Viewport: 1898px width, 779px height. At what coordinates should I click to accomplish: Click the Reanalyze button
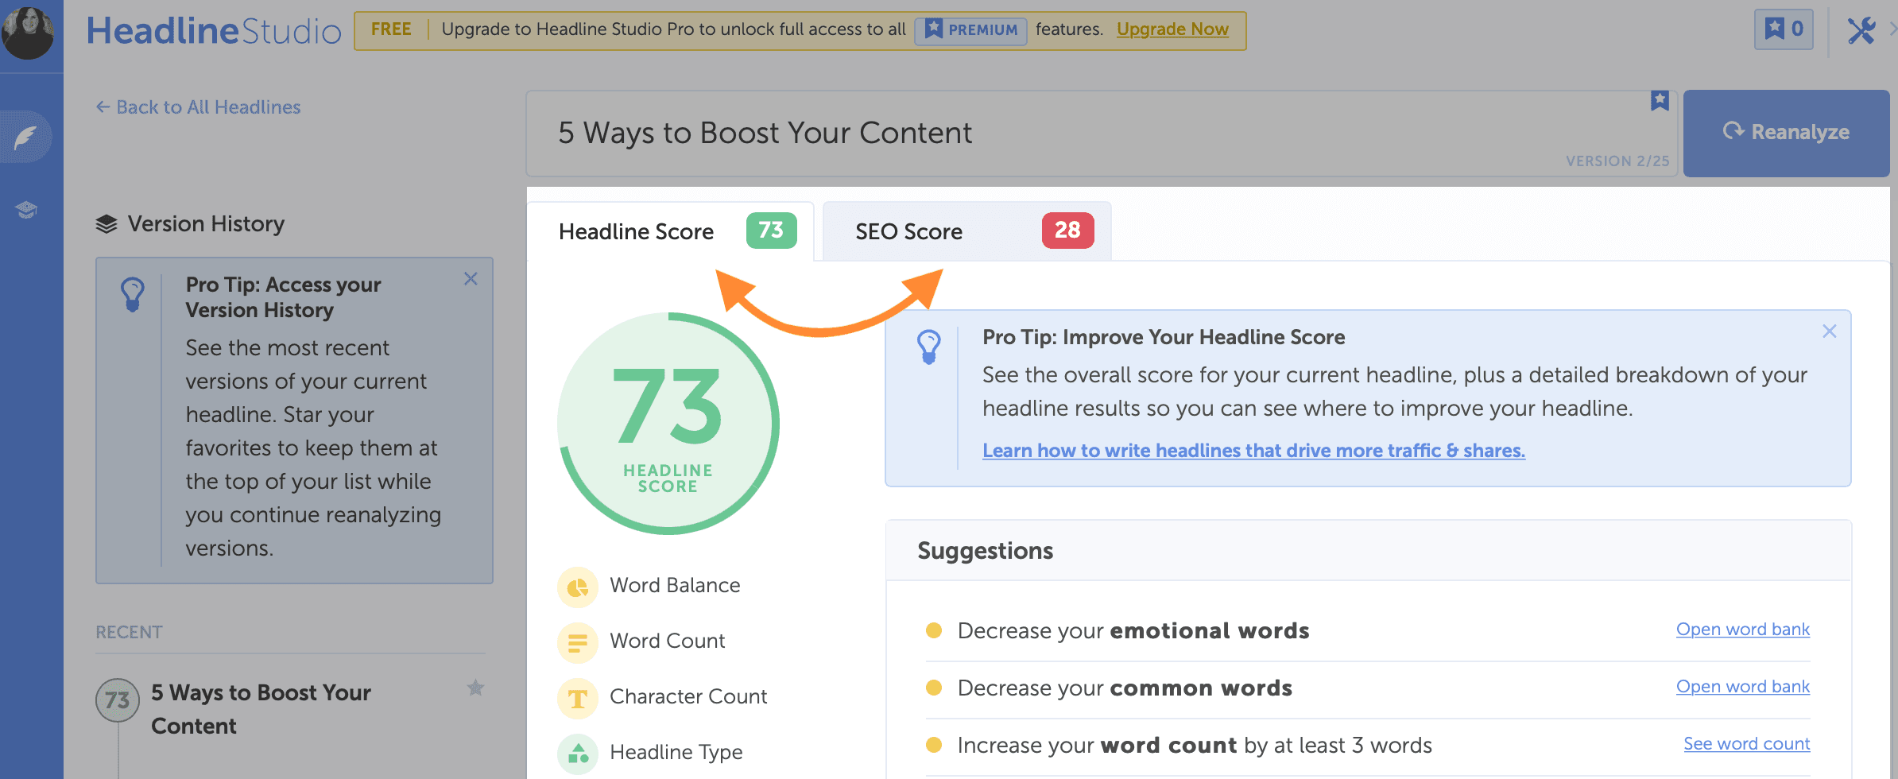(1786, 133)
